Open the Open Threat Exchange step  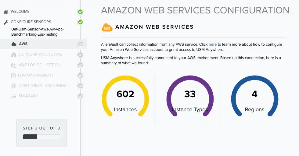42,86
